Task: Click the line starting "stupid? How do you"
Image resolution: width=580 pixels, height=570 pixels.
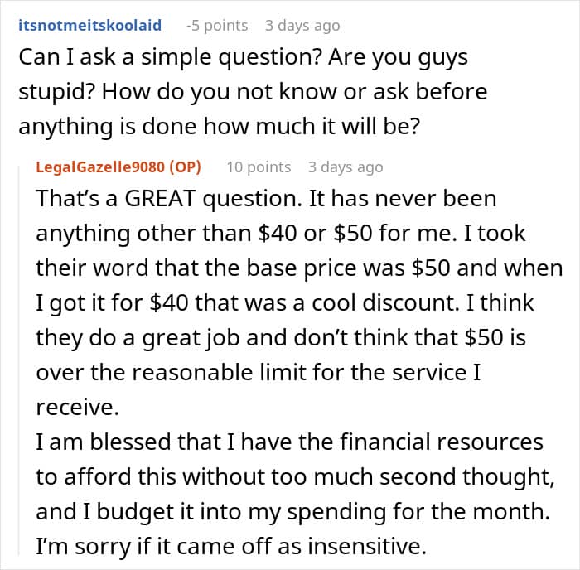Action: (253, 92)
